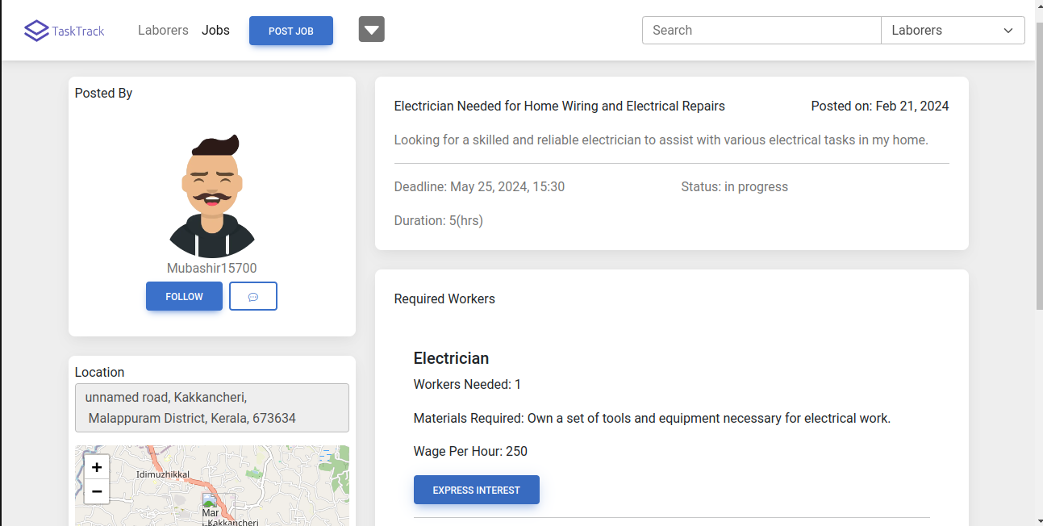Open the Jobs nav tab
Image resolution: width=1043 pixels, height=526 pixels.
coord(215,31)
